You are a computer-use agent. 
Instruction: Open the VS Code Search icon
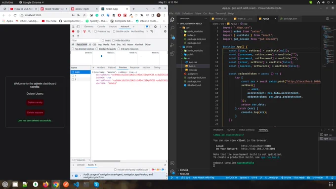(172, 28)
